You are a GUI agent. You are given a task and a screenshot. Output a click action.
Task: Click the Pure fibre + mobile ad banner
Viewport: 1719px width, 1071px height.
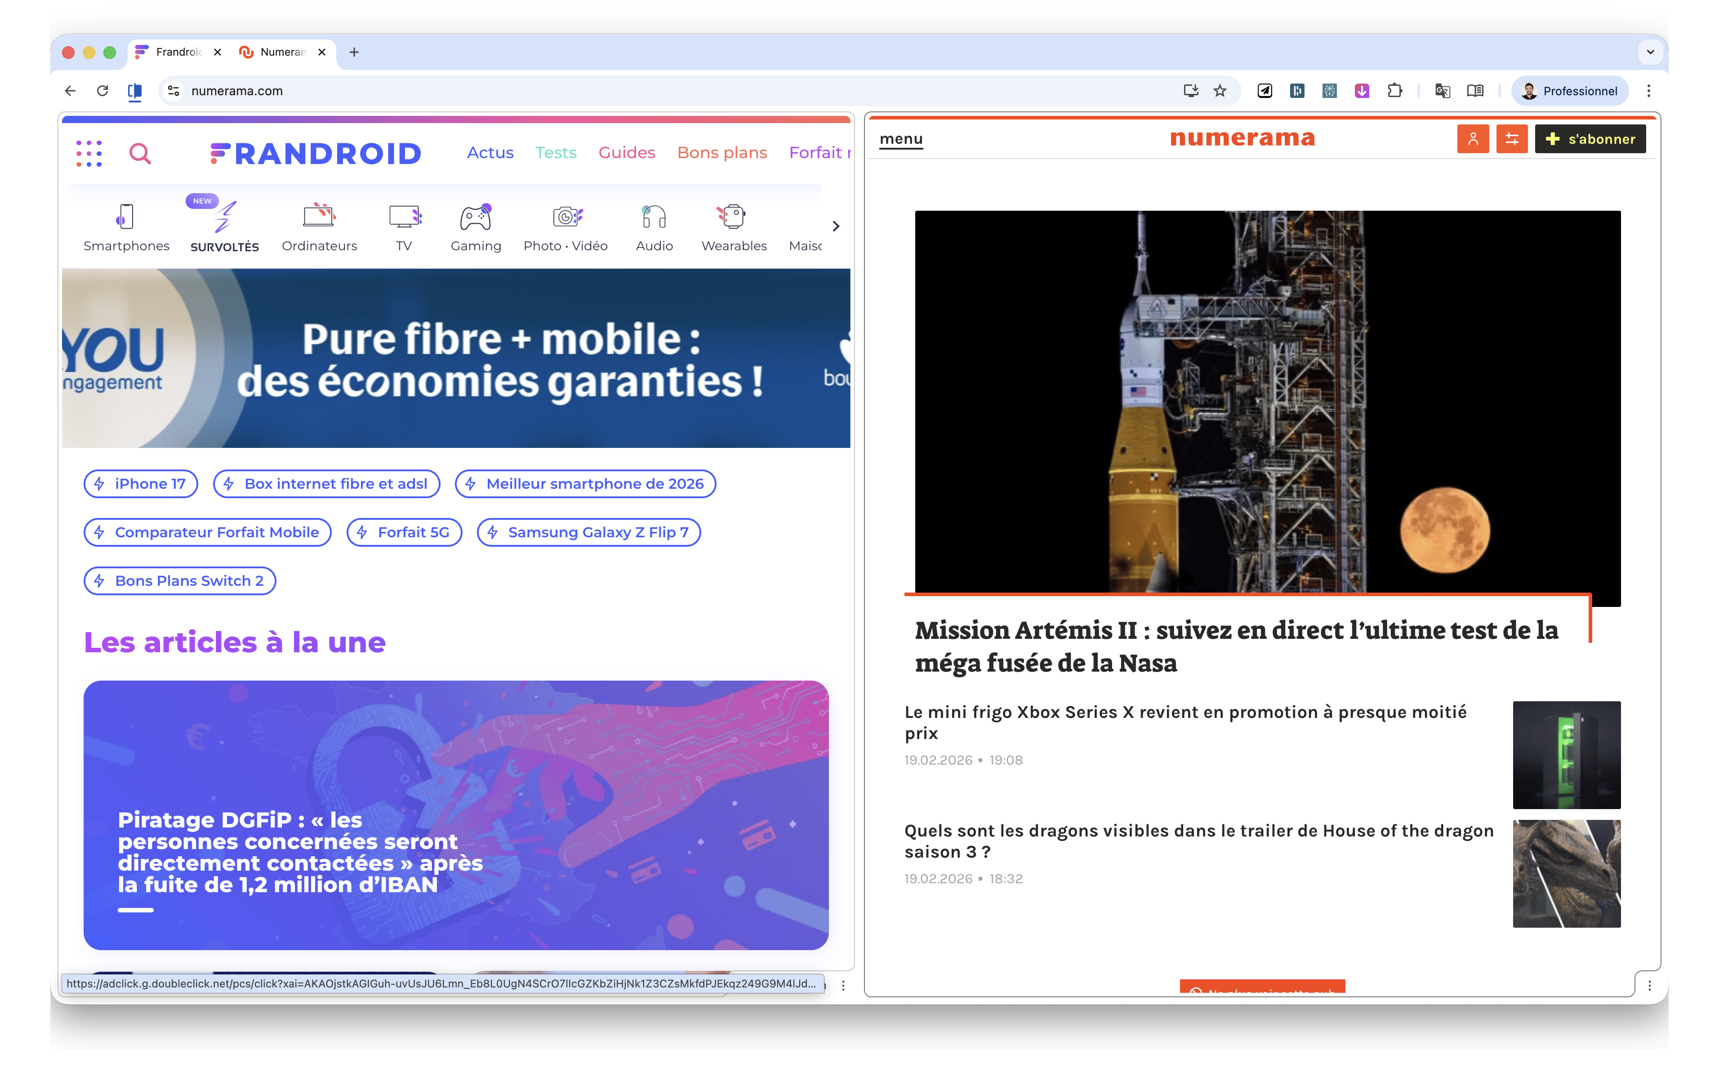(x=456, y=358)
